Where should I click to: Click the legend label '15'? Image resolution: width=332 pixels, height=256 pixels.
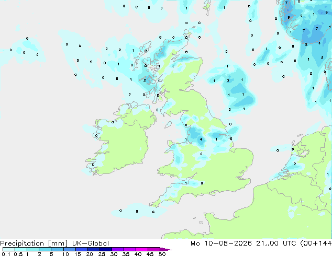[78, 254]
